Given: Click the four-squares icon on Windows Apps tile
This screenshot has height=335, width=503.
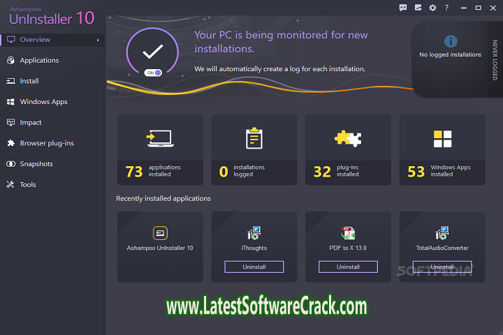Looking at the screenshot, I should click(x=442, y=139).
